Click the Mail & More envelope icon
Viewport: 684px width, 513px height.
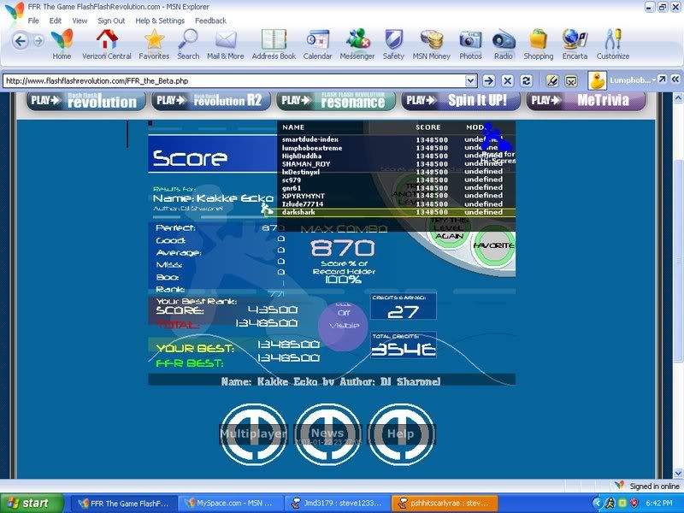pos(224,44)
